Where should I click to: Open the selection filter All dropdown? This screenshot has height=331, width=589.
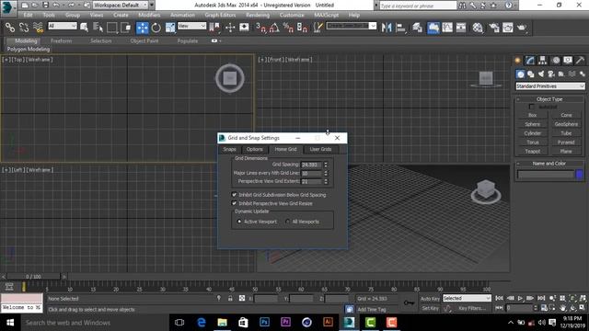pos(63,26)
